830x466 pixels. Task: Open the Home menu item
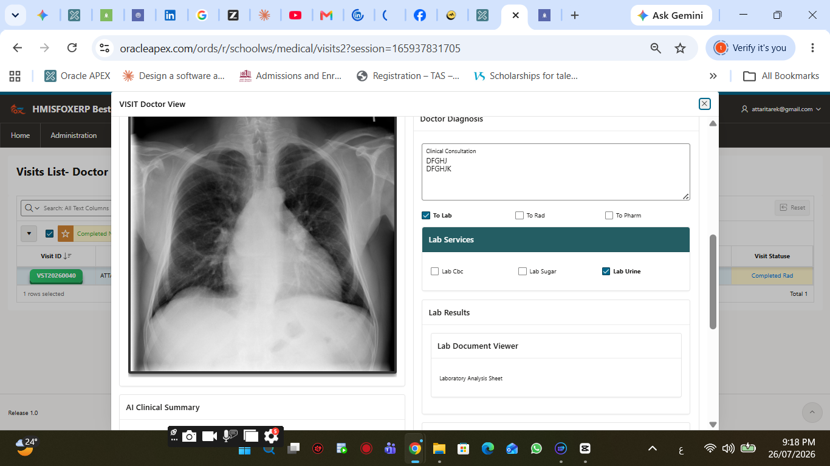(x=20, y=135)
